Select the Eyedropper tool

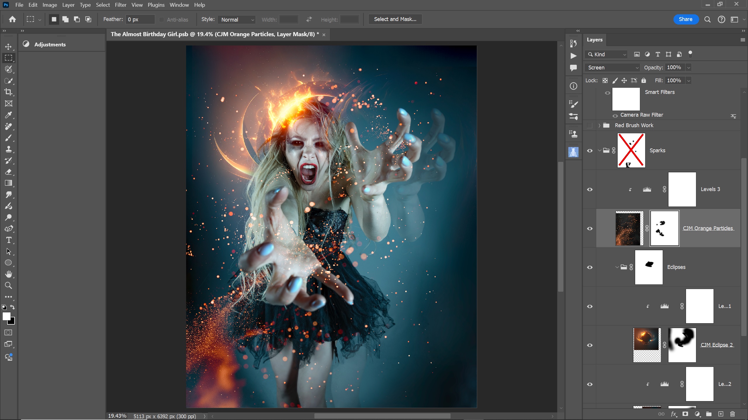8,115
